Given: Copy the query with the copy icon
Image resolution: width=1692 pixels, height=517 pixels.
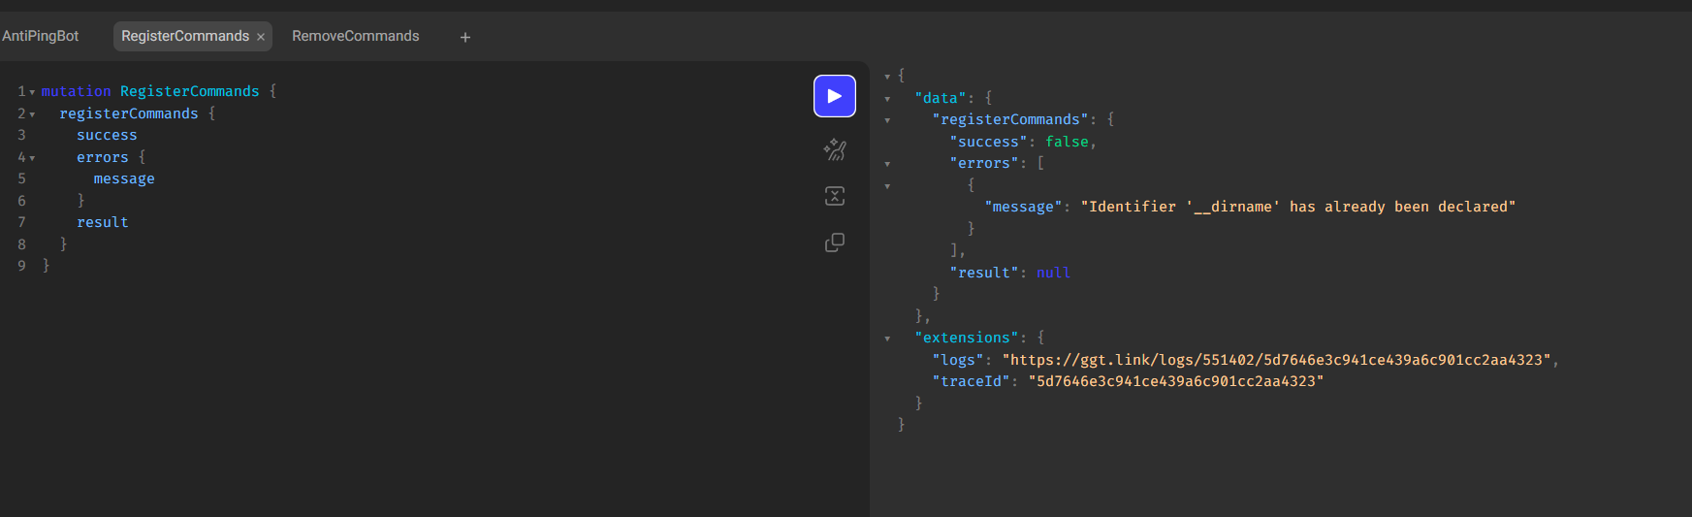Looking at the screenshot, I should pos(834,242).
